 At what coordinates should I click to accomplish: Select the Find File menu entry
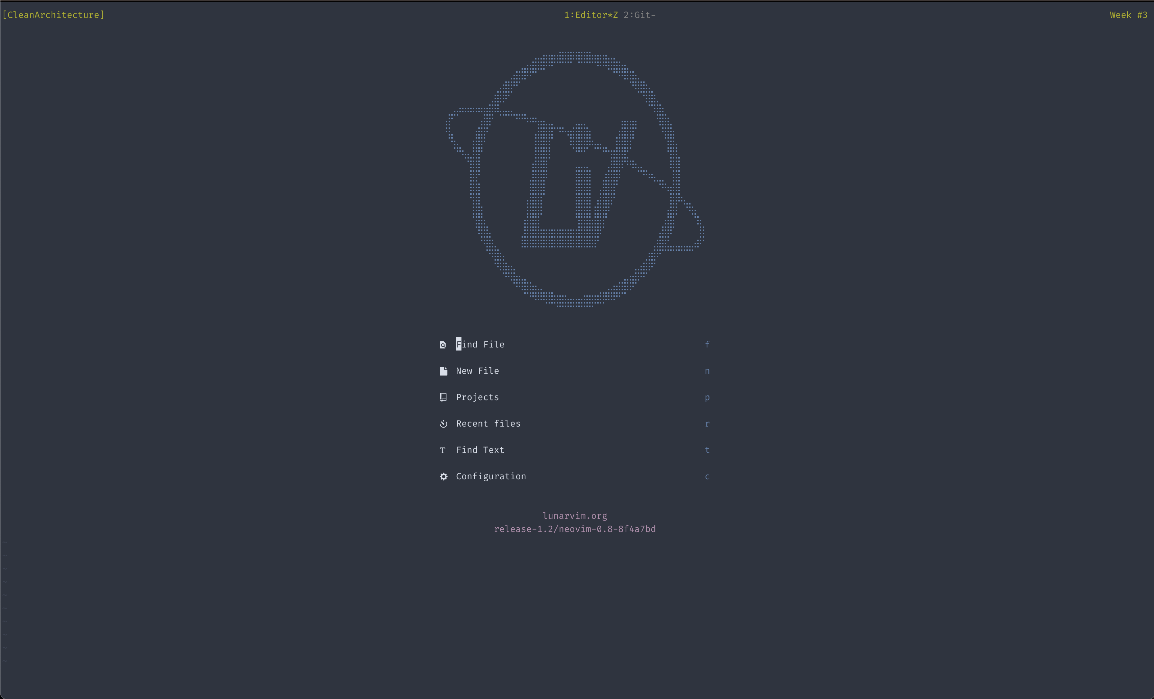[480, 345]
